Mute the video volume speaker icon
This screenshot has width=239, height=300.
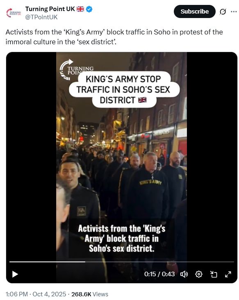(x=184, y=274)
